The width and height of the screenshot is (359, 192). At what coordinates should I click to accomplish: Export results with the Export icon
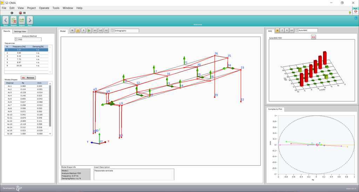(x=22, y=20)
